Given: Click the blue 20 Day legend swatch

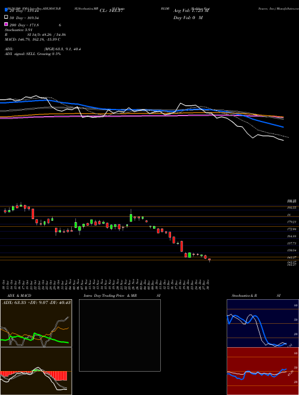Looking at the screenshot, I should pyautogui.click(x=7, y=10).
